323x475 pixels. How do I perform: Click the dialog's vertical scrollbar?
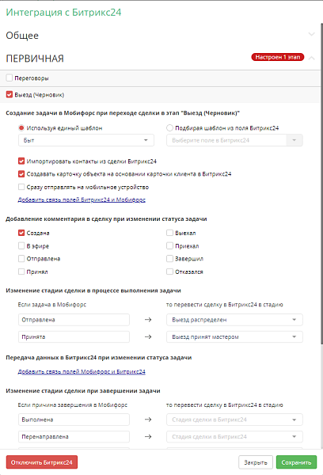pyautogui.click(x=321, y=184)
